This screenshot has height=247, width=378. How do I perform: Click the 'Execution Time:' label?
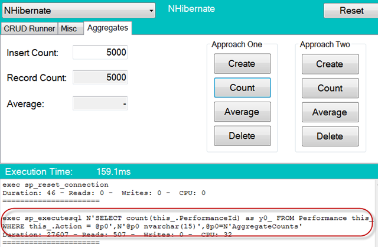pyautogui.click(x=39, y=172)
